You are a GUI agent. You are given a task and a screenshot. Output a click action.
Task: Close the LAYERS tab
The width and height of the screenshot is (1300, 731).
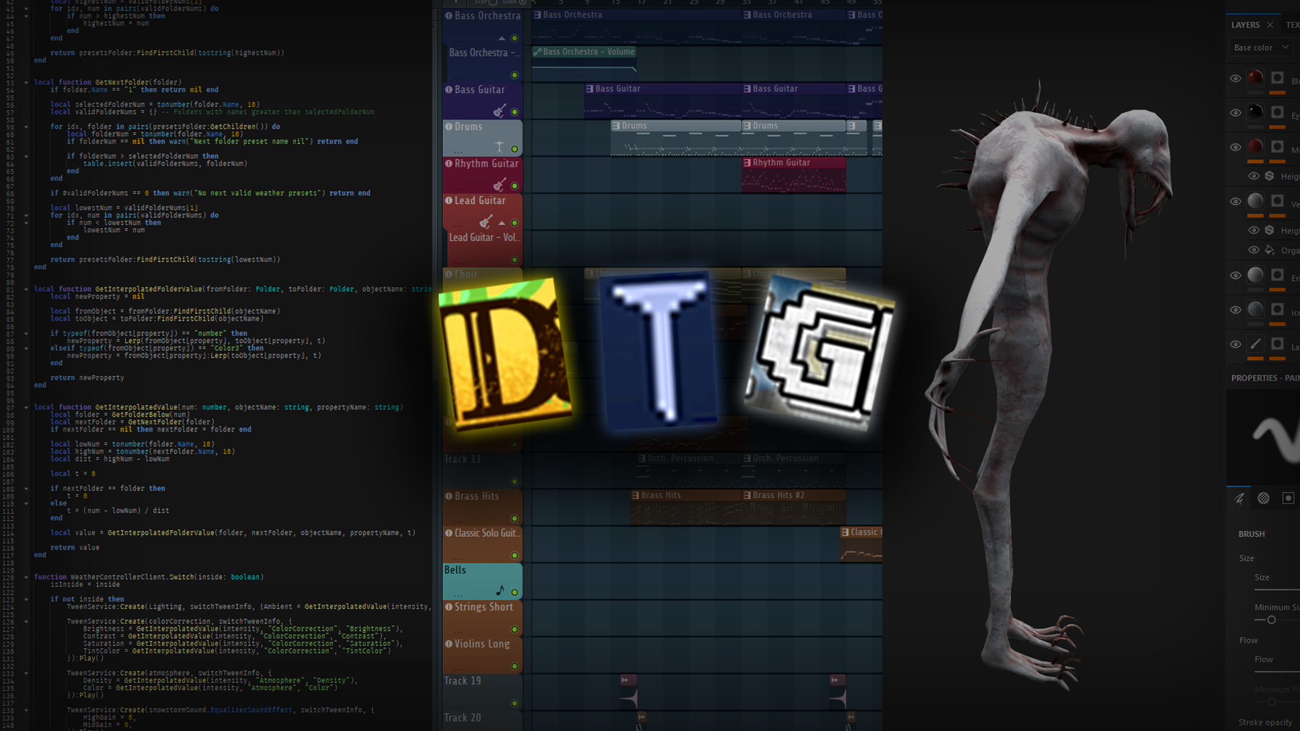coord(1270,25)
